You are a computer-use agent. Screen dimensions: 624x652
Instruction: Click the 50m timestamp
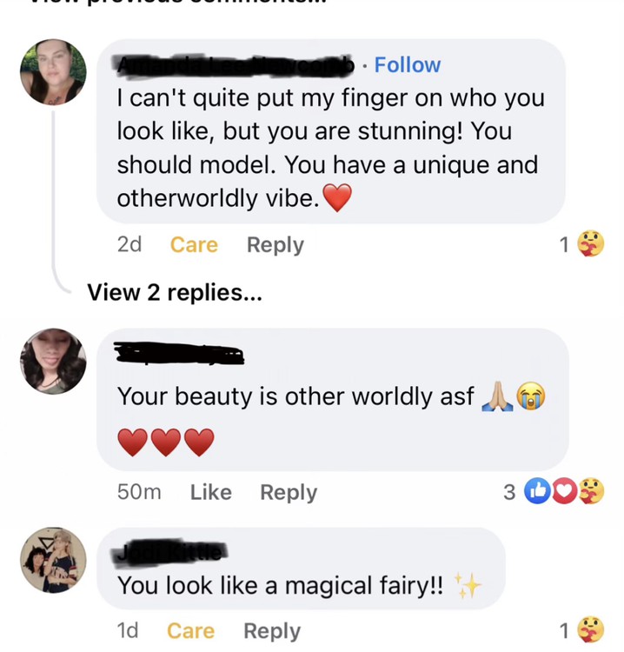point(139,492)
